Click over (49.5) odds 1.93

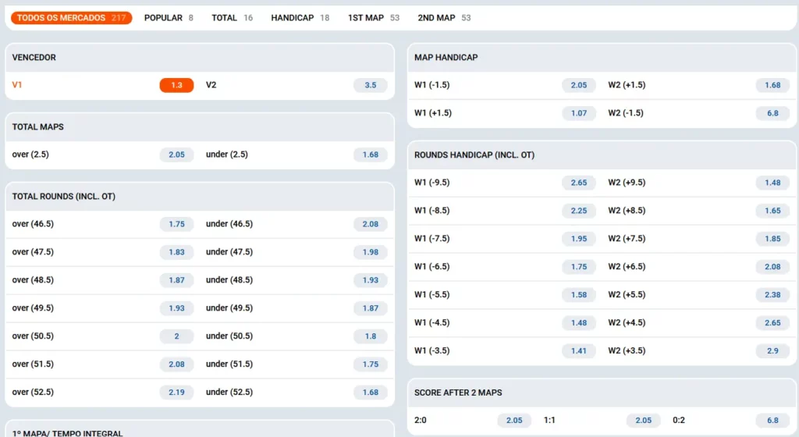tap(176, 308)
